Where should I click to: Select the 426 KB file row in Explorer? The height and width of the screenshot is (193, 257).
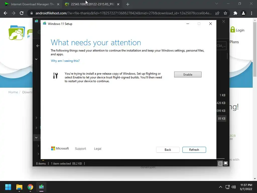point(221,103)
